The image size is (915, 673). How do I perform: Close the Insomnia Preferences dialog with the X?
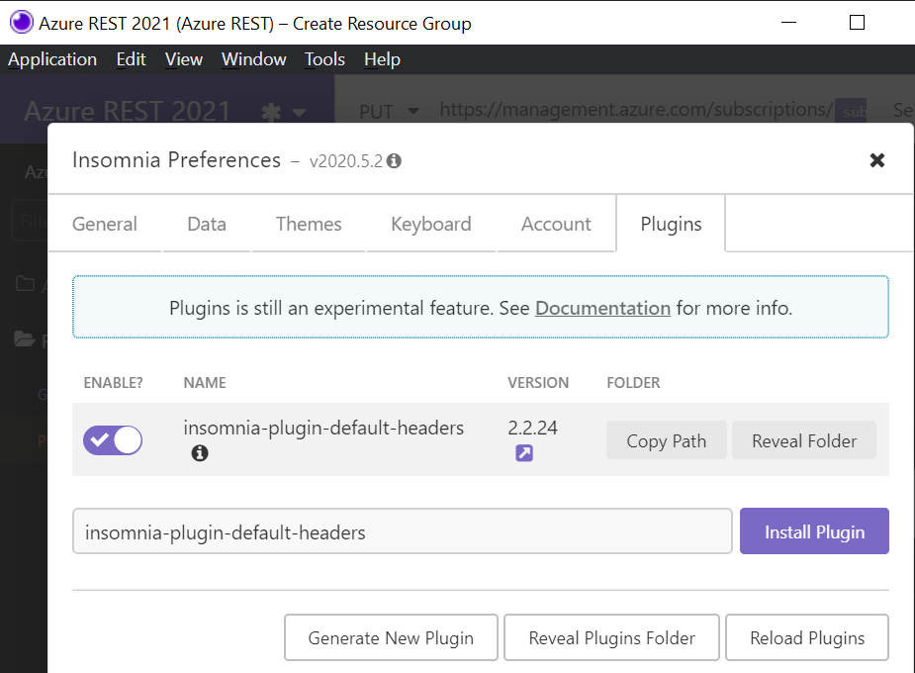pyautogui.click(x=876, y=159)
